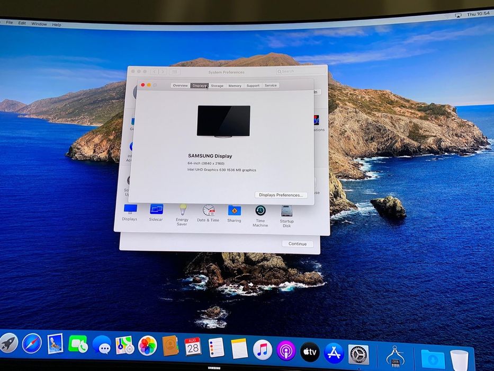
Task: Switch to the Support tab
Action: [253, 85]
